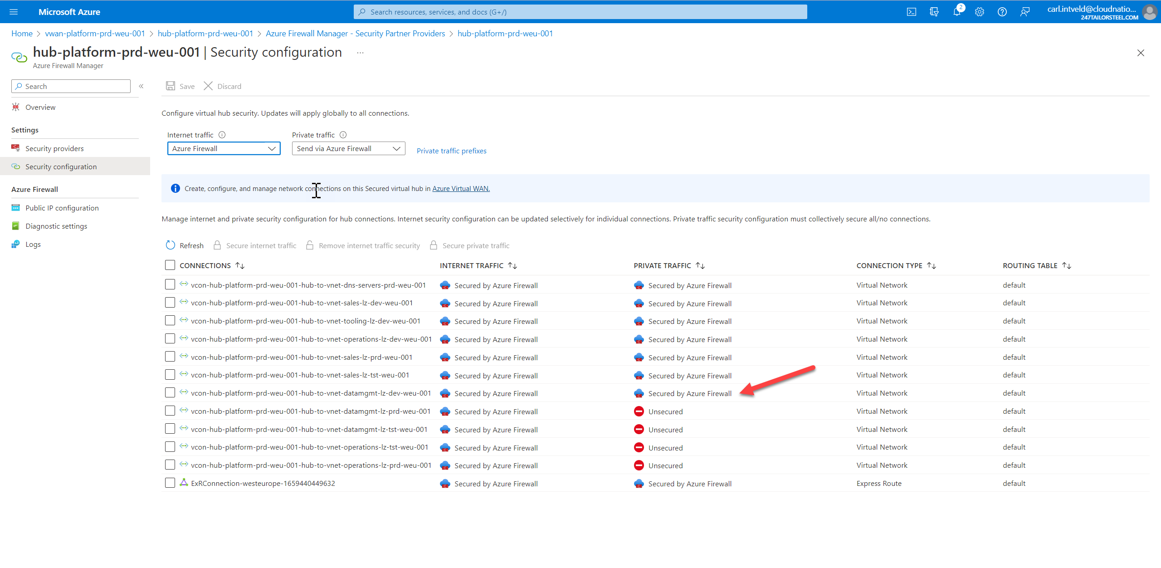Screen dimensions: 1161x568
Task: Launch Cloud Shell from the top bar
Action: click(x=912, y=12)
